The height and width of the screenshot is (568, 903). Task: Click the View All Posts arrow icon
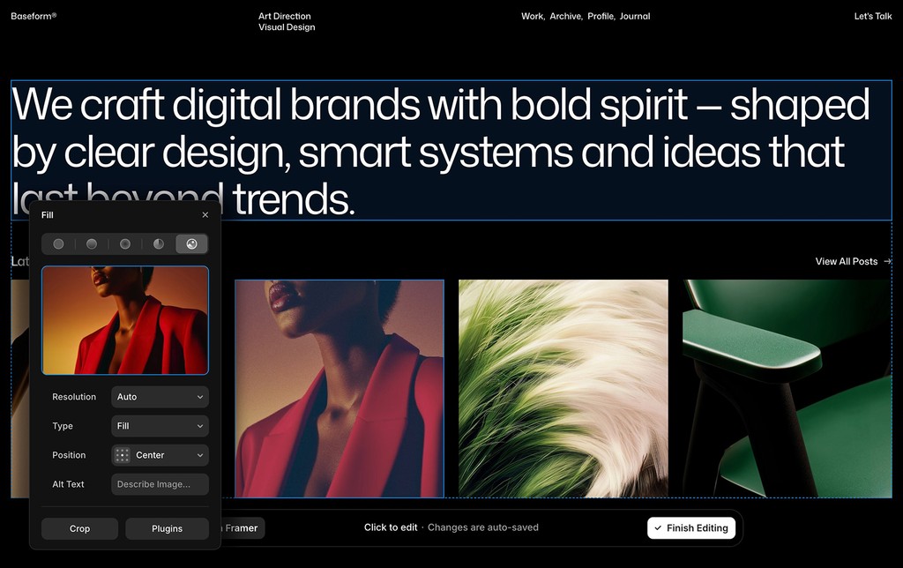pyautogui.click(x=887, y=262)
